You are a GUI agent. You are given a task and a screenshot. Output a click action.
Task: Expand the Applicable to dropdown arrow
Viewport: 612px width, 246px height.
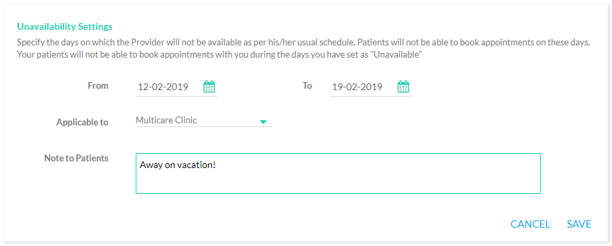pos(263,122)
